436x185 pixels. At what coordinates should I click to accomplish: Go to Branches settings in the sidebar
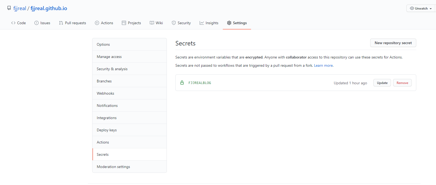(104, 81)
